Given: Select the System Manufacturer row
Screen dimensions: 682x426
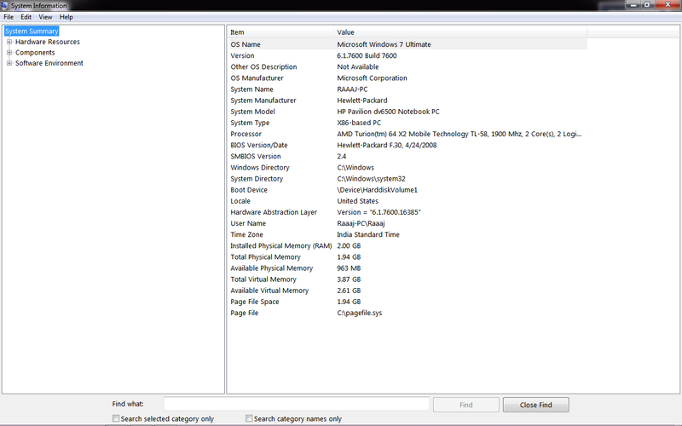Looking at the screenshot, I should click(407, 101).
